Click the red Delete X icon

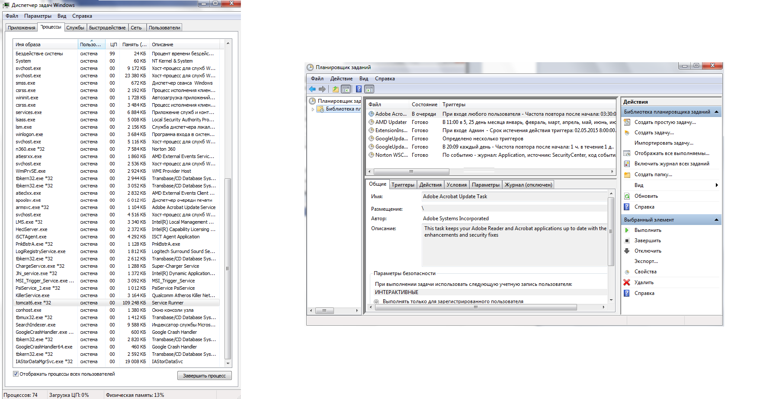(627, 282)
